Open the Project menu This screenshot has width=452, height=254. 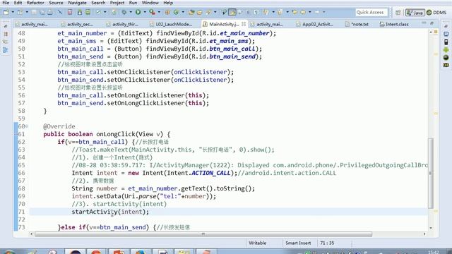click(117, 3)
